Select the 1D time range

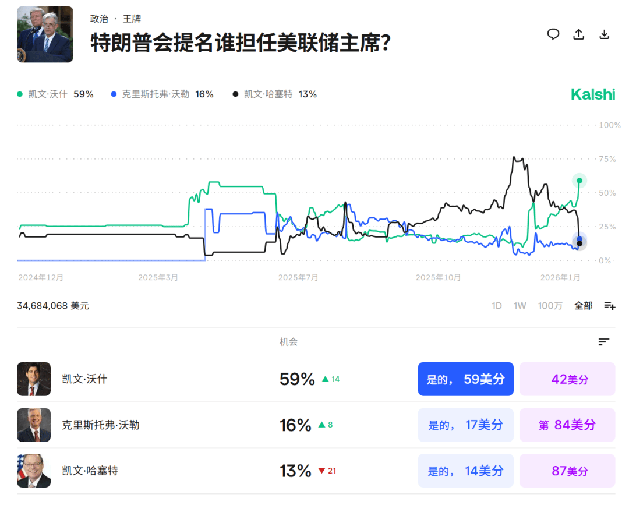(496, 306)
